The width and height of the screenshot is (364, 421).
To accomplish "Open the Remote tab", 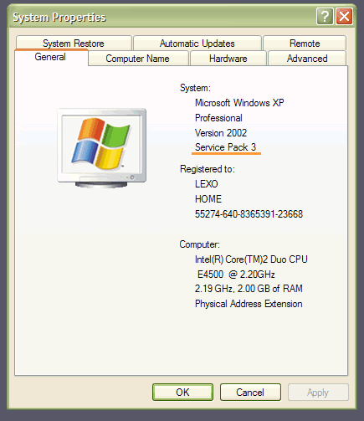I will click(x=305, y=43).
